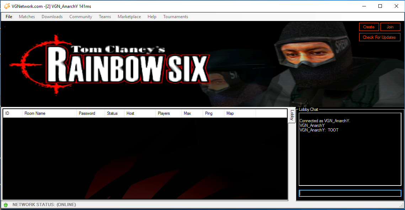This screenshot has width=405, height=210.
Task: Open the Teams menu
Action: pos(105,17)
